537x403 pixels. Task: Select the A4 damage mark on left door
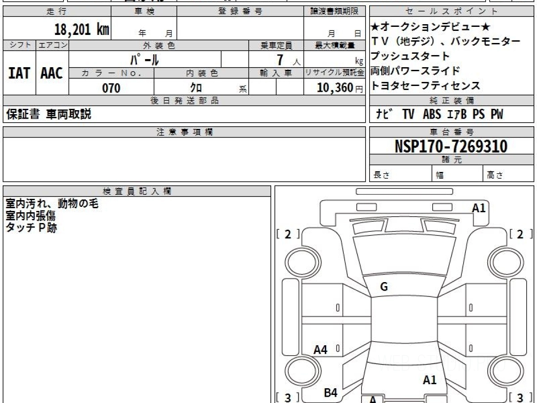(320, 350)
